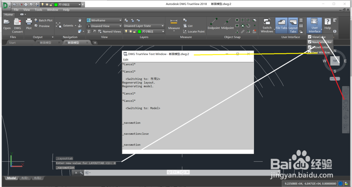Select the Pan hand tool
352x187 pixels.
click(x=80, y=20)
